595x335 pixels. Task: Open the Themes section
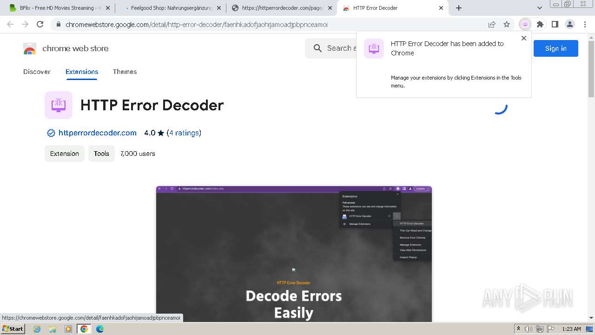click(x=125, y=72)
